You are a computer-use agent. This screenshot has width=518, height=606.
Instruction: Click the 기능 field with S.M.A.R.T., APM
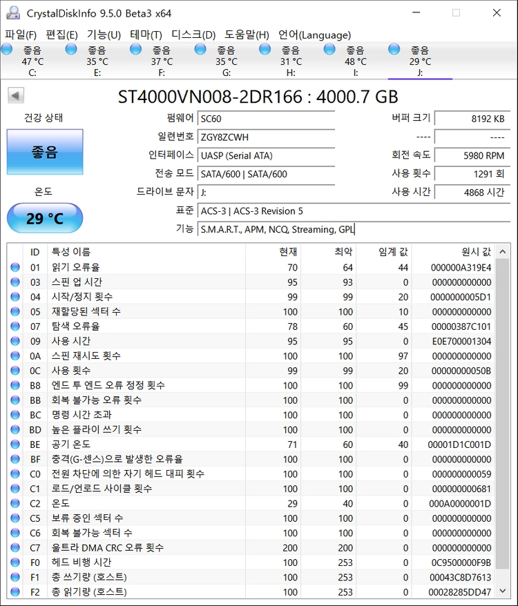point(354,229)
